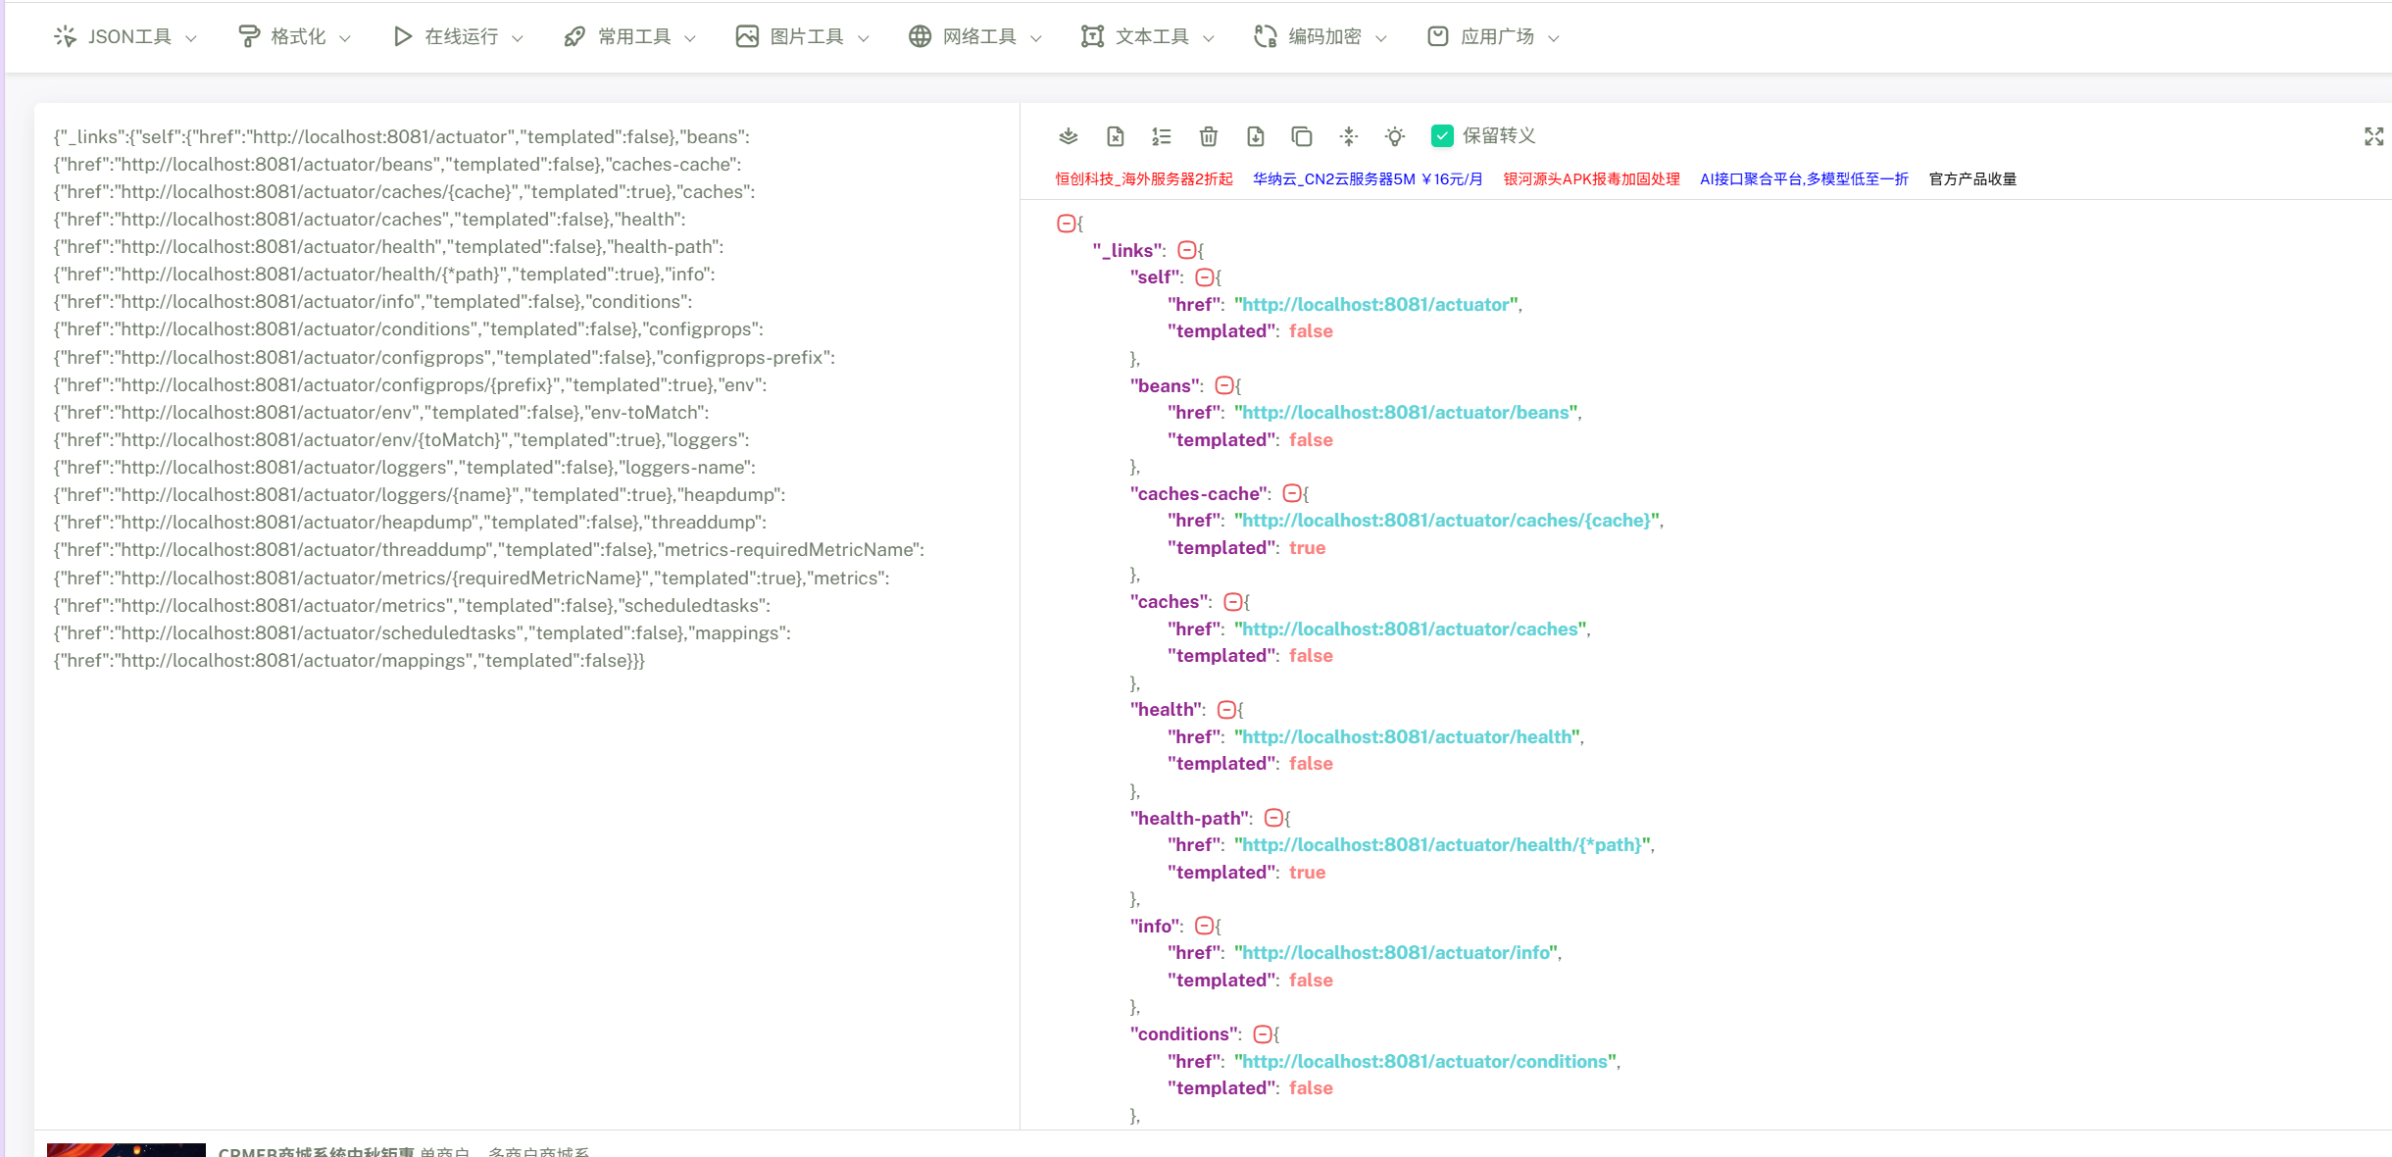Screen dimensions: 2392x1157
Task: Open the 华纳云 CN2云服务器 ad link
Action: pos(1367,178)
